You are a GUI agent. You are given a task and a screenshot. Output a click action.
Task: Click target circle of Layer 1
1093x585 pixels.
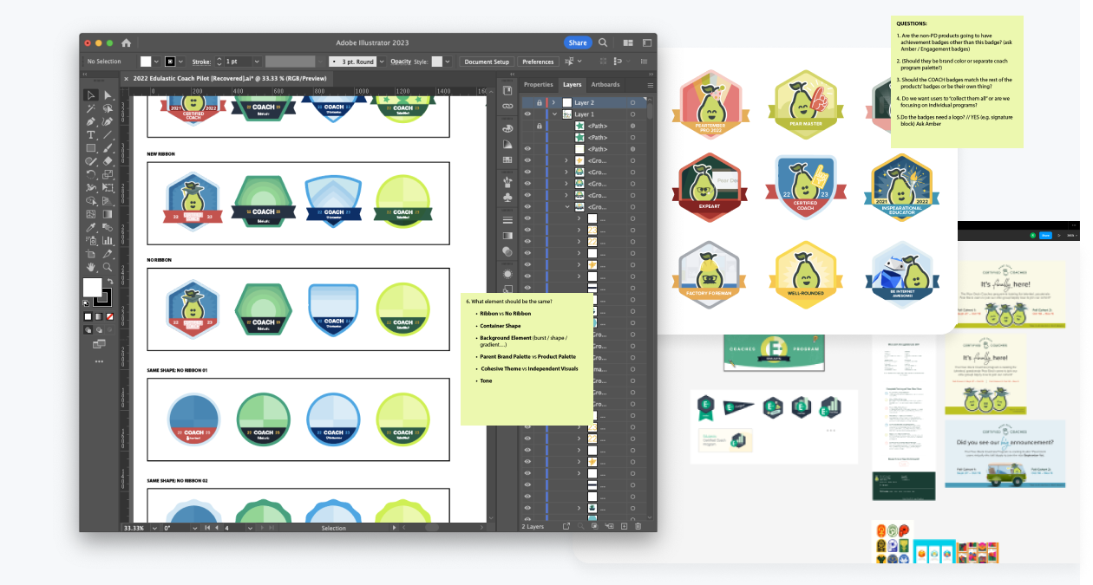(x=632, y=114)
